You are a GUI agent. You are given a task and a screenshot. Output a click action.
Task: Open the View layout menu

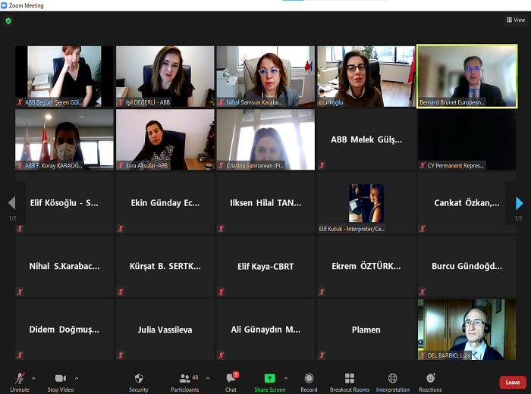(x=516, y=20)
